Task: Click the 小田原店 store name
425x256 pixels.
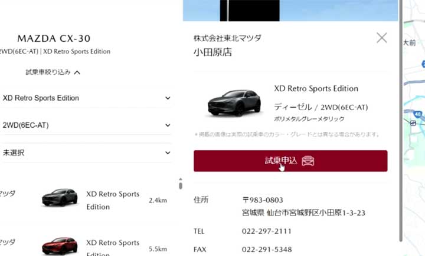Action: (212, 52)
